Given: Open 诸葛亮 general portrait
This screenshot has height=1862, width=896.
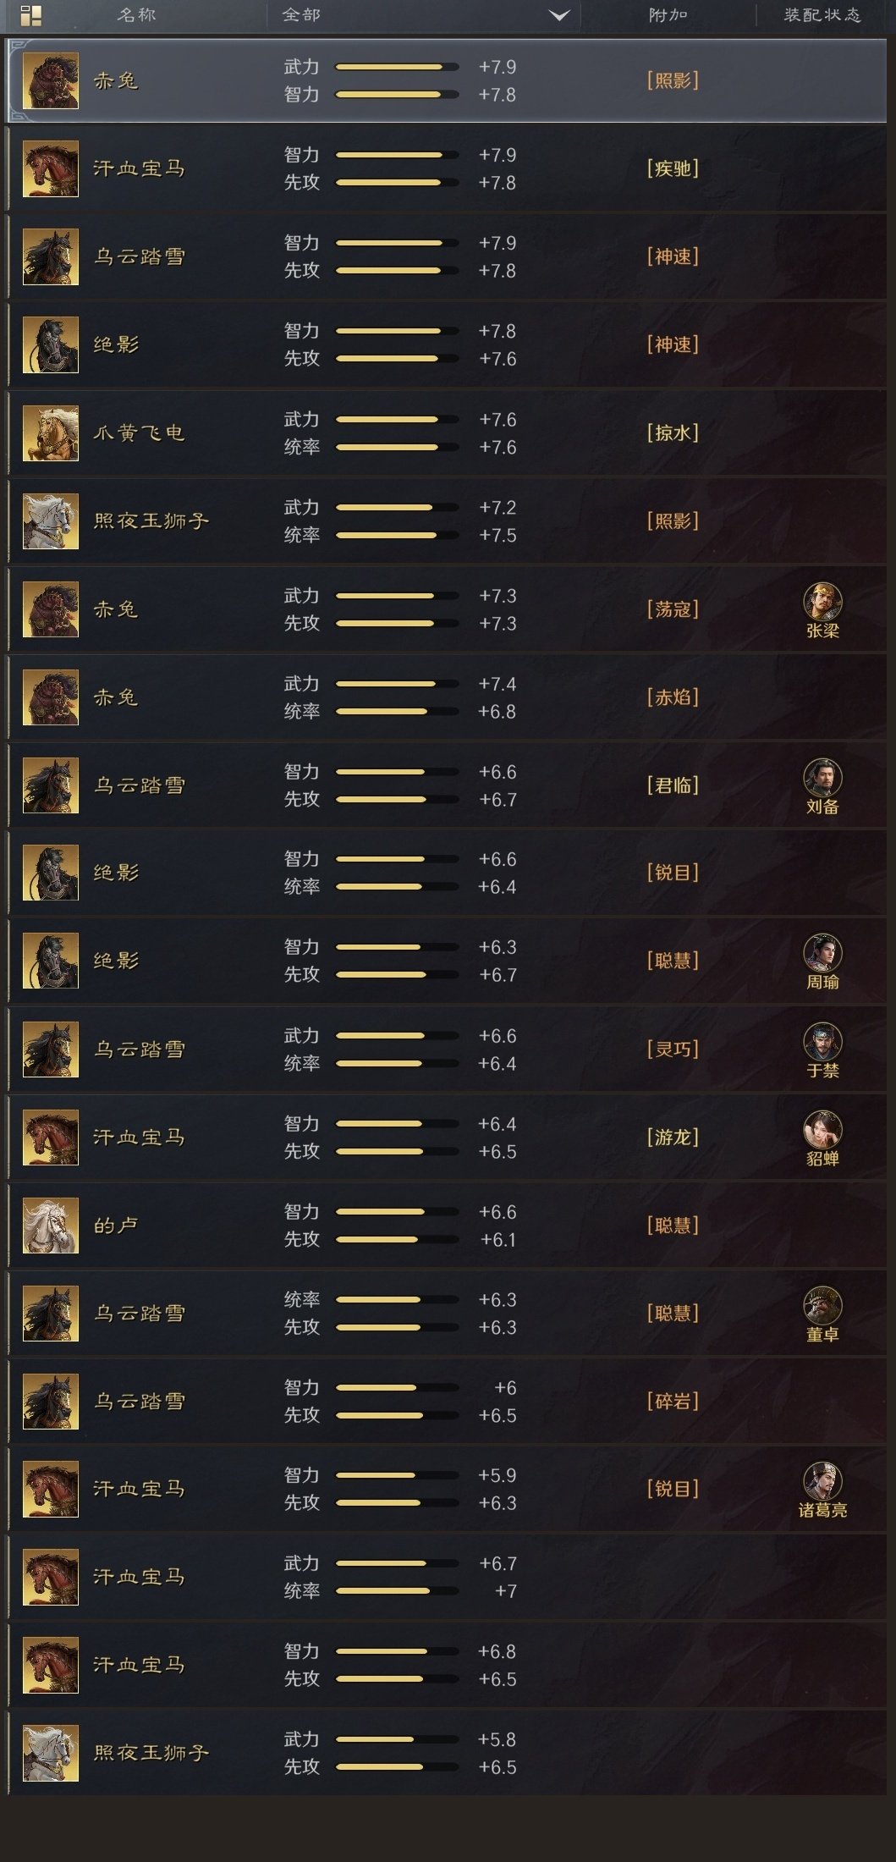Looking at the screenshot, I should [x=822, y=1481].
